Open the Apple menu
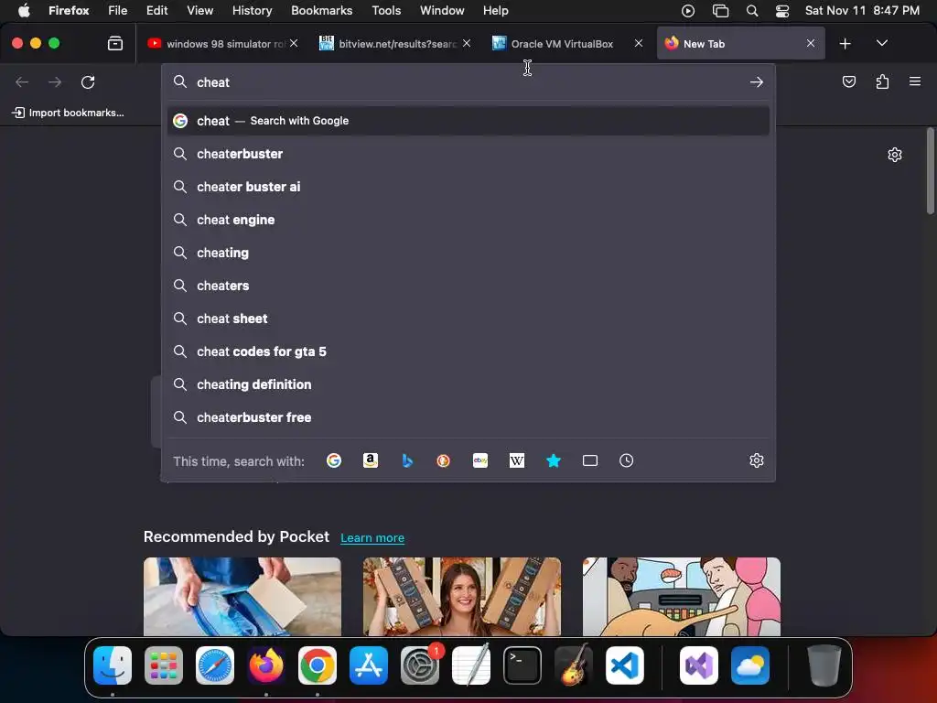The height and width of the screenshot is (703, 937). pyautogui.click(x=24, y=10)
